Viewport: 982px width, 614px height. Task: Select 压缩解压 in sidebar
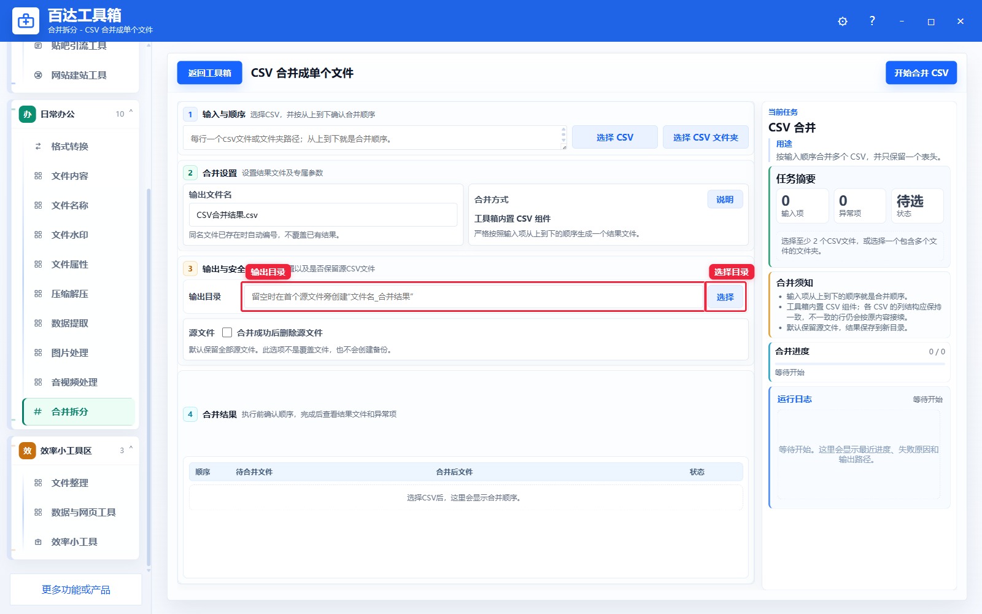79,293
